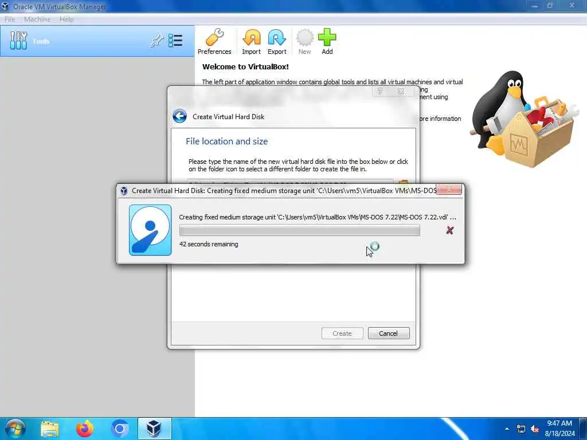Click the network tray icon
The height and width of the screenshot is (440, 587).
click(x=521, y=429)
